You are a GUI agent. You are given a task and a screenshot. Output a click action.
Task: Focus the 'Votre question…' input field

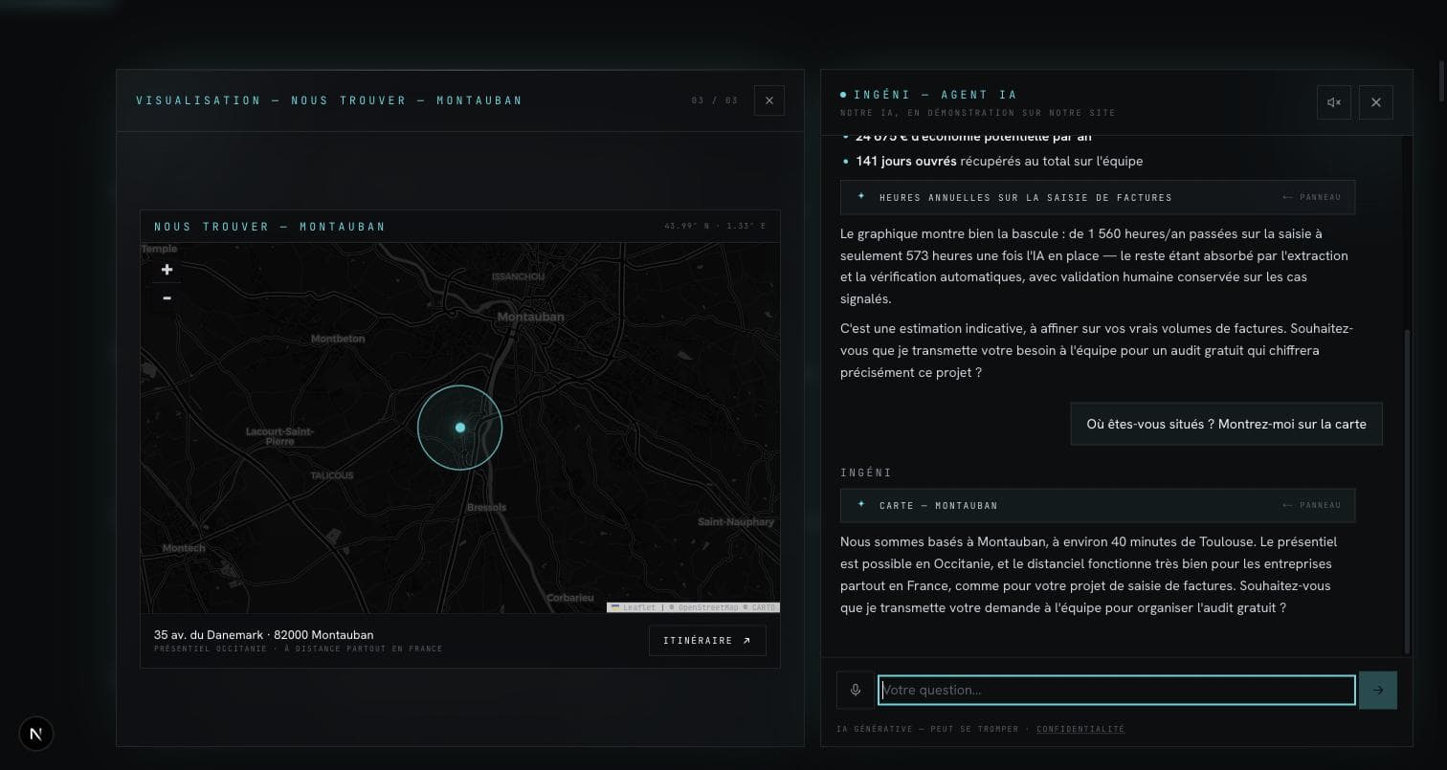[1117, 690]
